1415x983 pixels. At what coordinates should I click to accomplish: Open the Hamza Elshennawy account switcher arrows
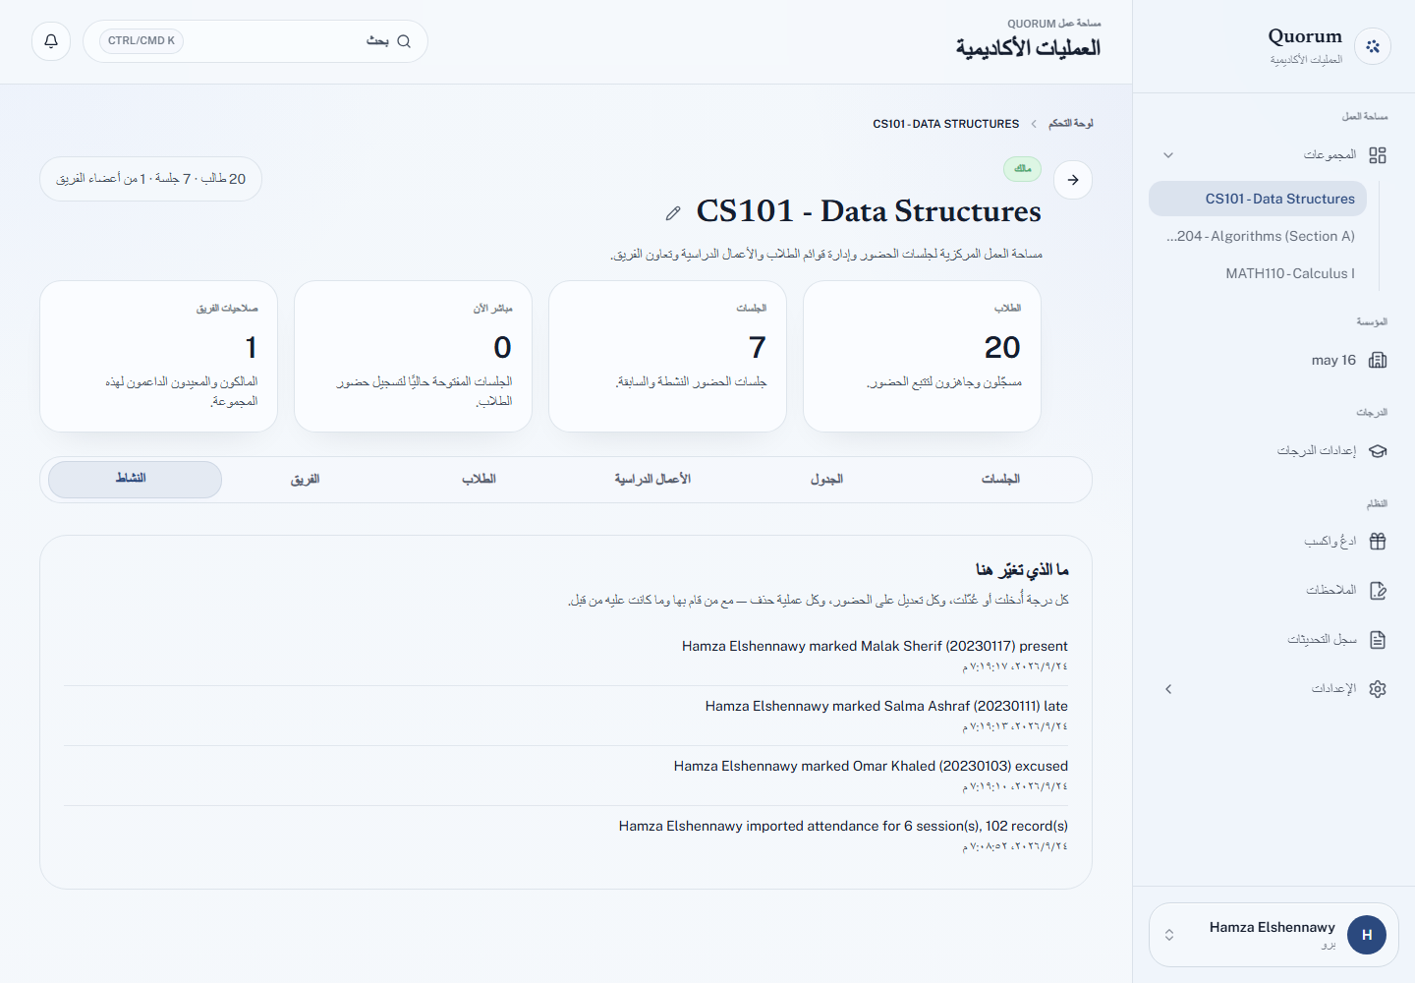1169,935
